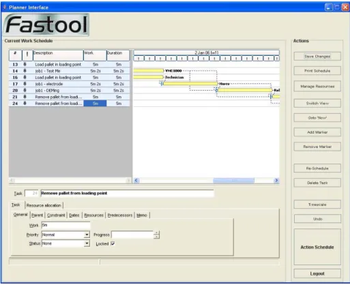Click the Work column header
Screen dimensions: 350x285
tap(95, 55)
